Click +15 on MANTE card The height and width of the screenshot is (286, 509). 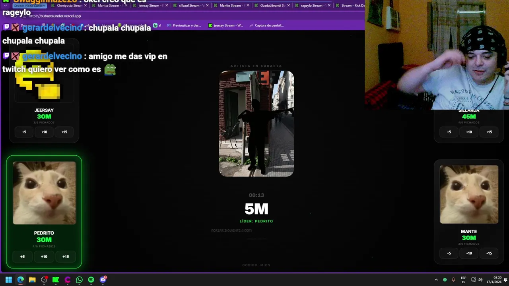[489, 253]
